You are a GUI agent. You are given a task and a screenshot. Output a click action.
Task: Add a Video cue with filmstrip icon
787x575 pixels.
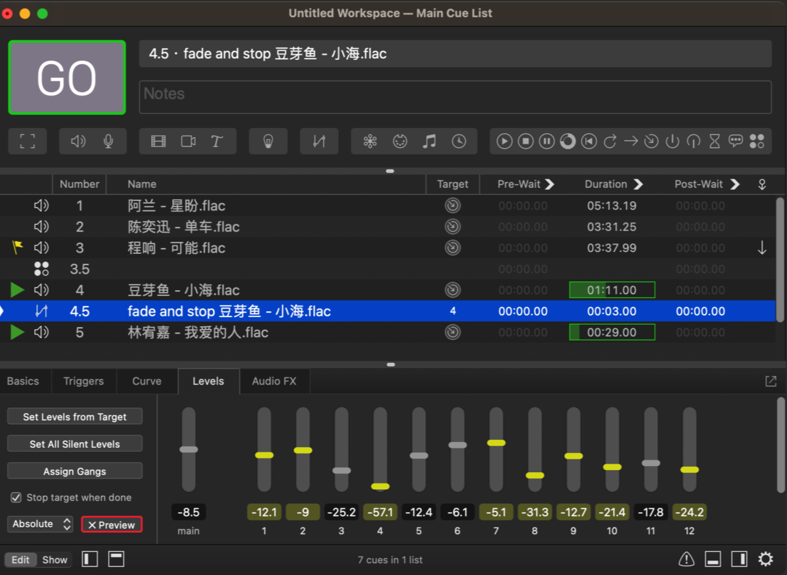[x=158, y=141]
